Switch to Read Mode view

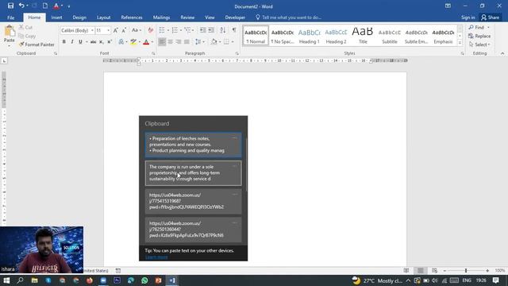pyautogui.click(x=406, y=270)
